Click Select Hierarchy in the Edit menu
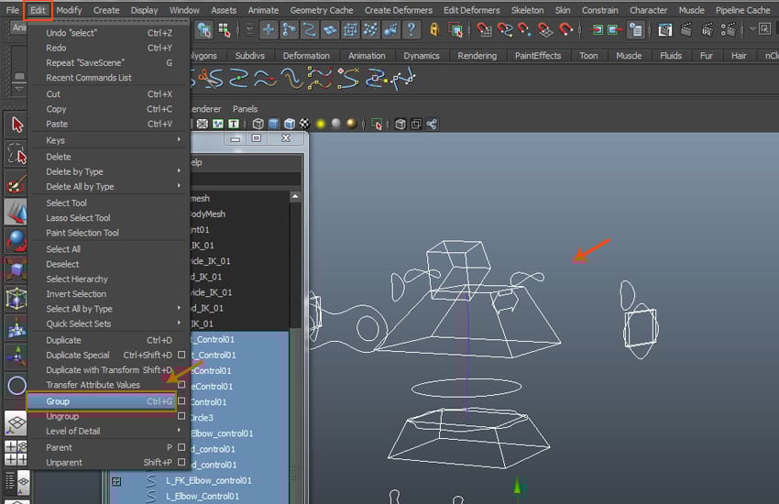The image size is (779, 504). tap(77, 279)
